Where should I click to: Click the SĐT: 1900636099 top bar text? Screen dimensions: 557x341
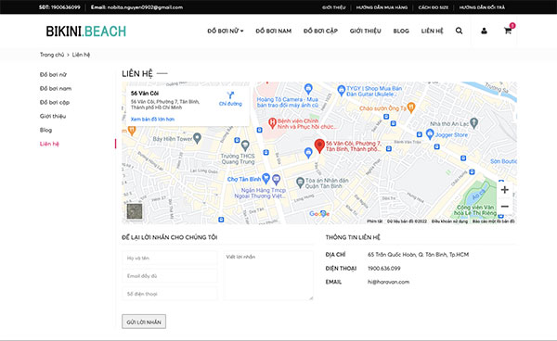pos(59,7)
